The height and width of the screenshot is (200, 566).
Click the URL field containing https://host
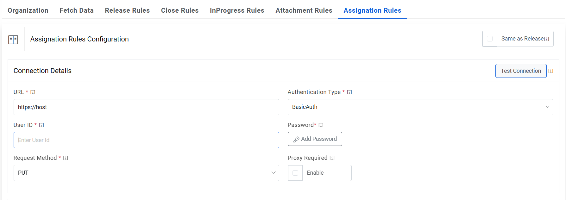(146, 107)
